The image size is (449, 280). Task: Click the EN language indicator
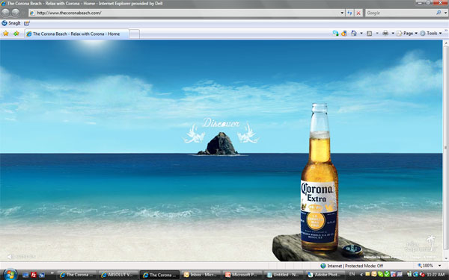click(352, 274)
